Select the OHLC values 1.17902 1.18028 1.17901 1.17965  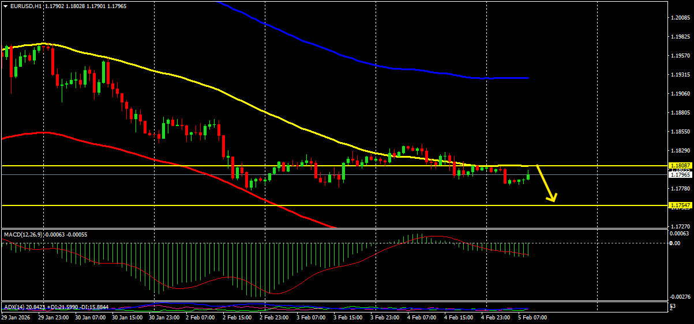[85, 6]
